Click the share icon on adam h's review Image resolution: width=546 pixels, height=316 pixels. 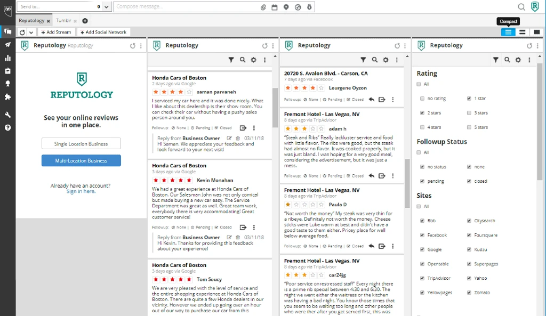(x=382, y=176)
